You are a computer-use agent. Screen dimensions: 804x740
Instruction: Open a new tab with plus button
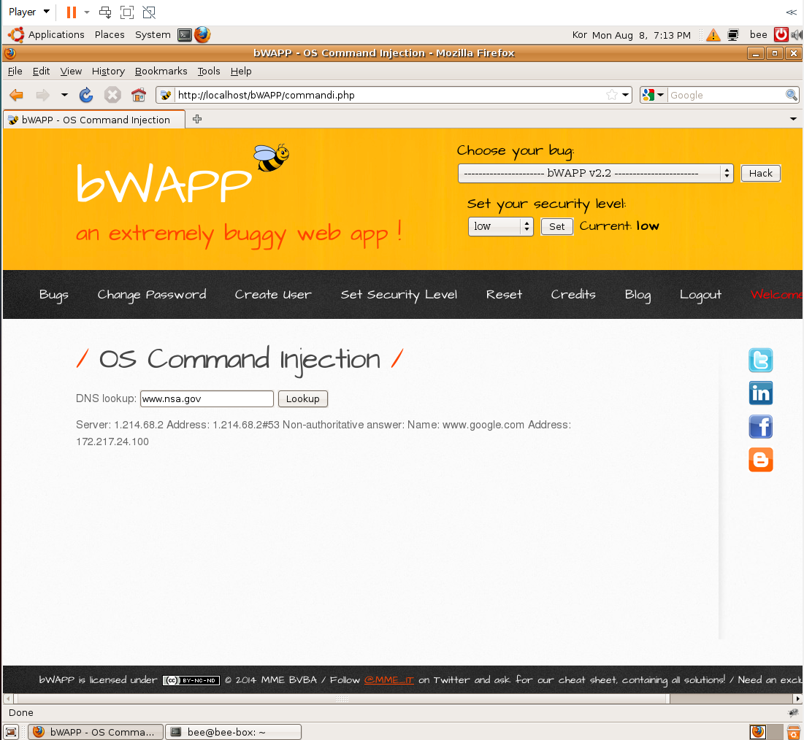point(197,119)
